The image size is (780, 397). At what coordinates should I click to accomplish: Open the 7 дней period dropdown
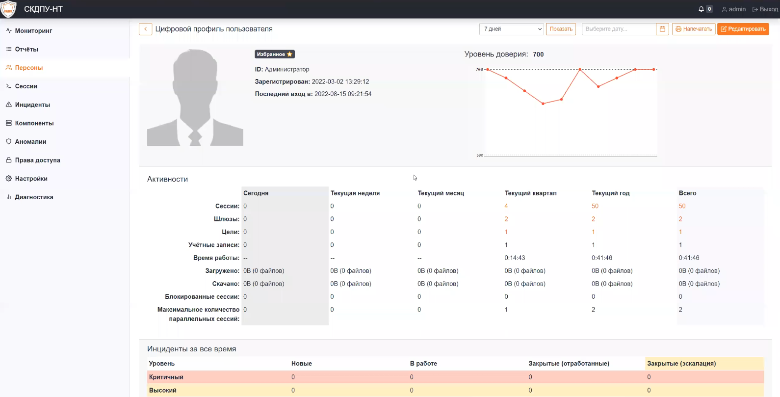coord(511,29)
